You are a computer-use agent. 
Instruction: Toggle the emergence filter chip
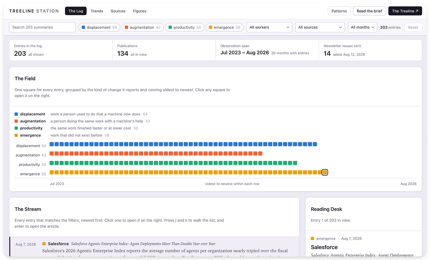[x=225, y=27]
